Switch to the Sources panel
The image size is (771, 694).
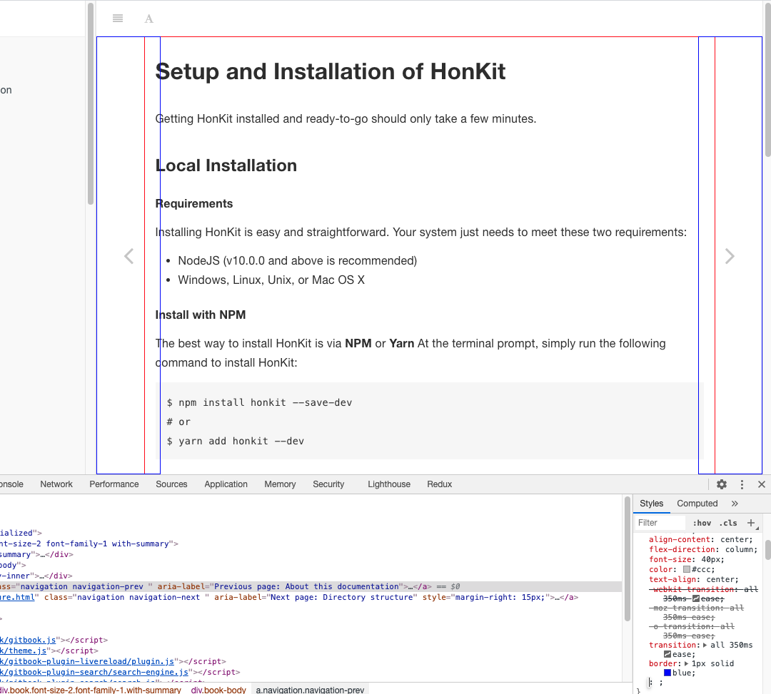171,484
